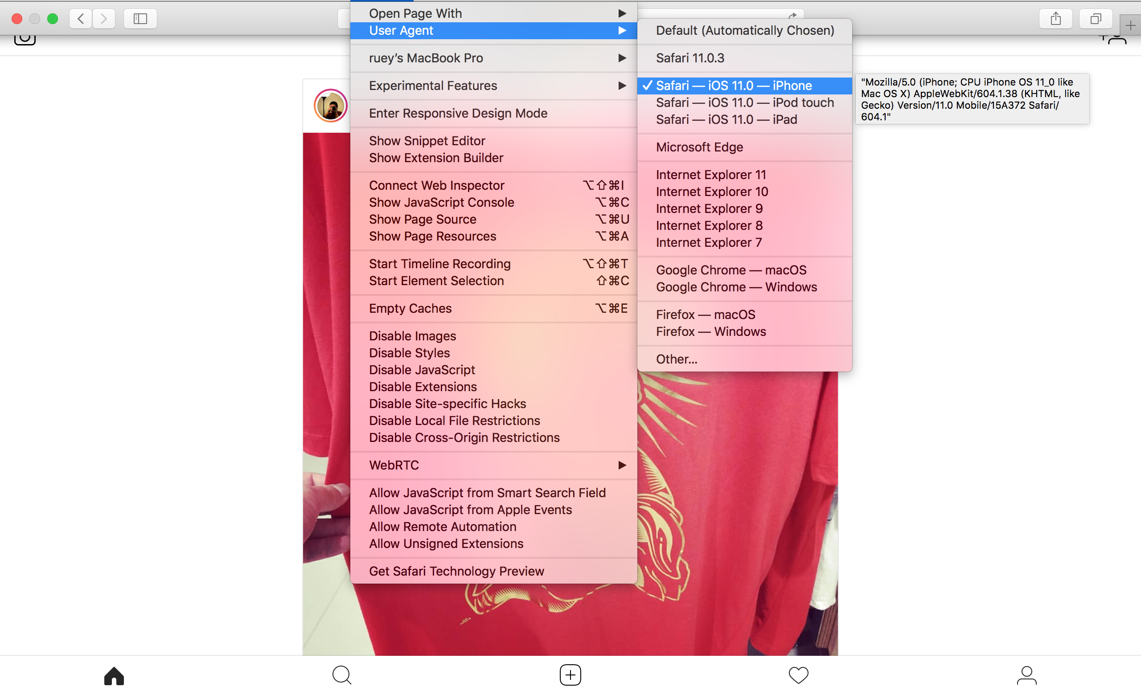Tap the new post plus icon

570,675
